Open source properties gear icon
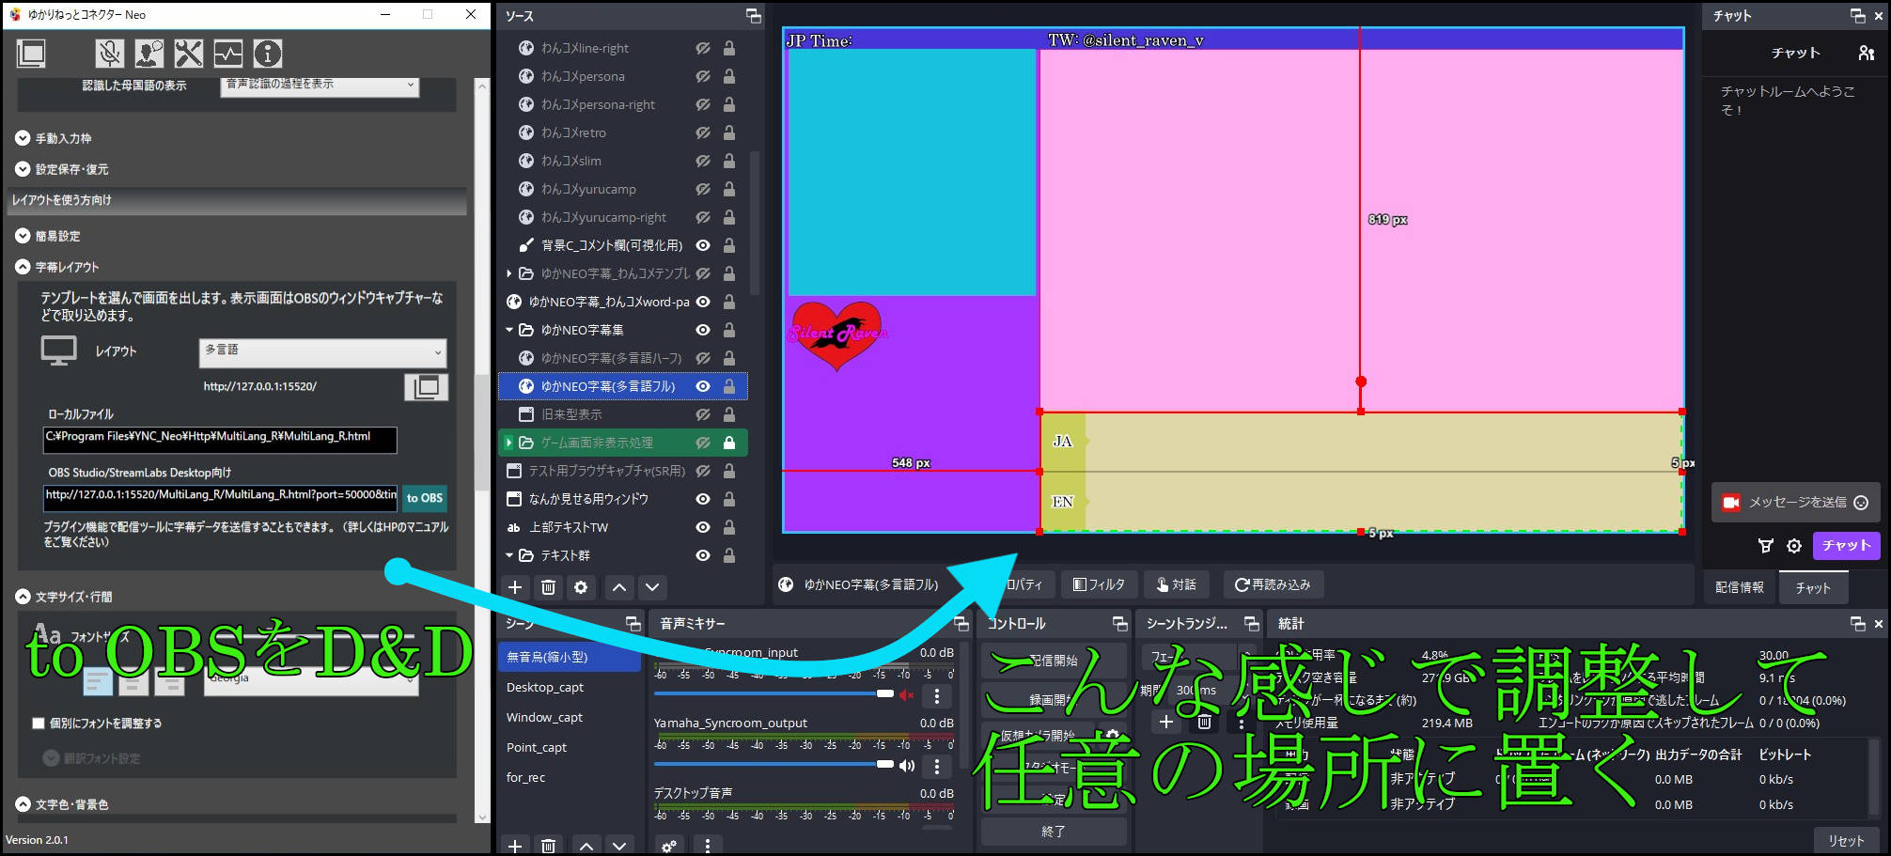 tap(581, 587)
